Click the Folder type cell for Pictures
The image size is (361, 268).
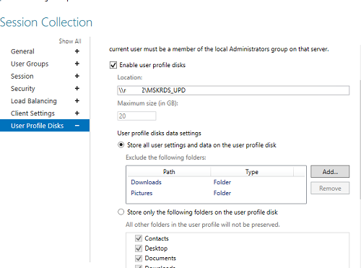click(222, 193)
